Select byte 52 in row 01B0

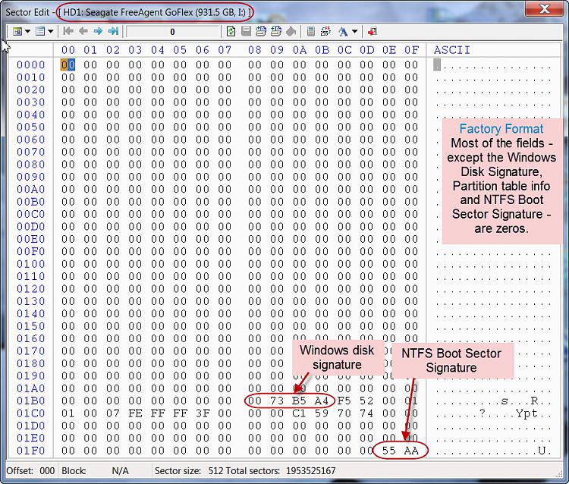(366, 401)
